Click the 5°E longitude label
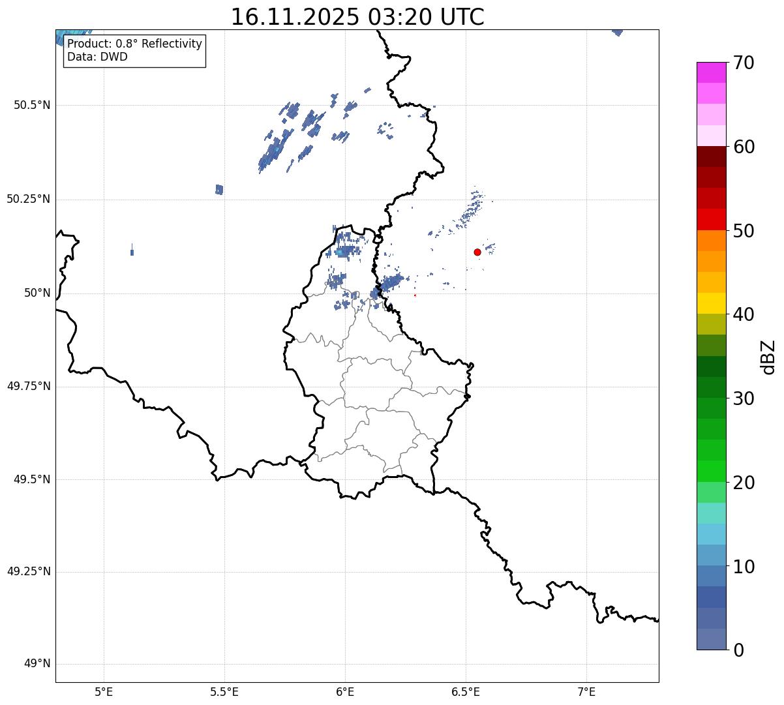 [104, 691]
